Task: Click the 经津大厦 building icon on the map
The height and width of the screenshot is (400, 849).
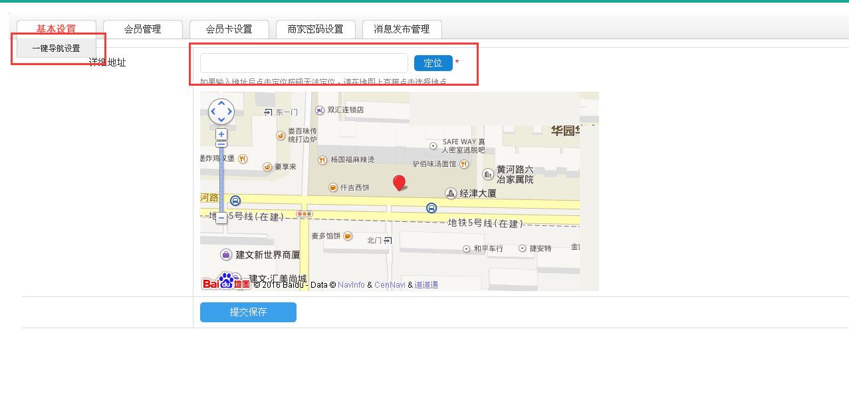Action: 451,193
